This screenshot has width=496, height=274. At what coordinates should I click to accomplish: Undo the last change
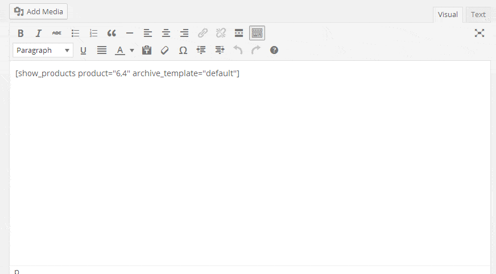(238, 50)
